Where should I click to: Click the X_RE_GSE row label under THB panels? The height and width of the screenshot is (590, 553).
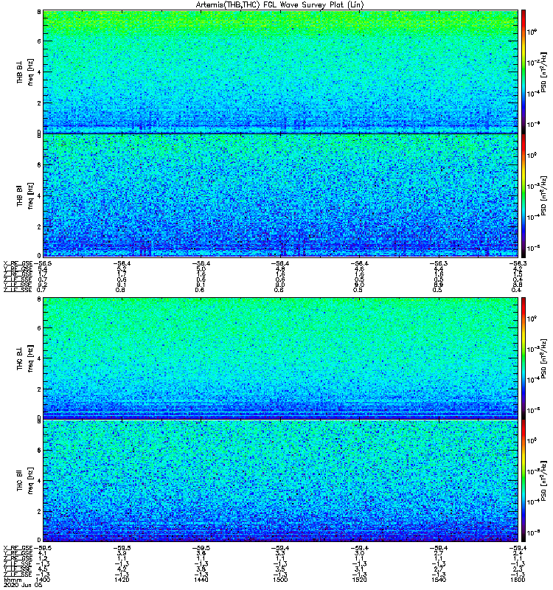(18, 264)
